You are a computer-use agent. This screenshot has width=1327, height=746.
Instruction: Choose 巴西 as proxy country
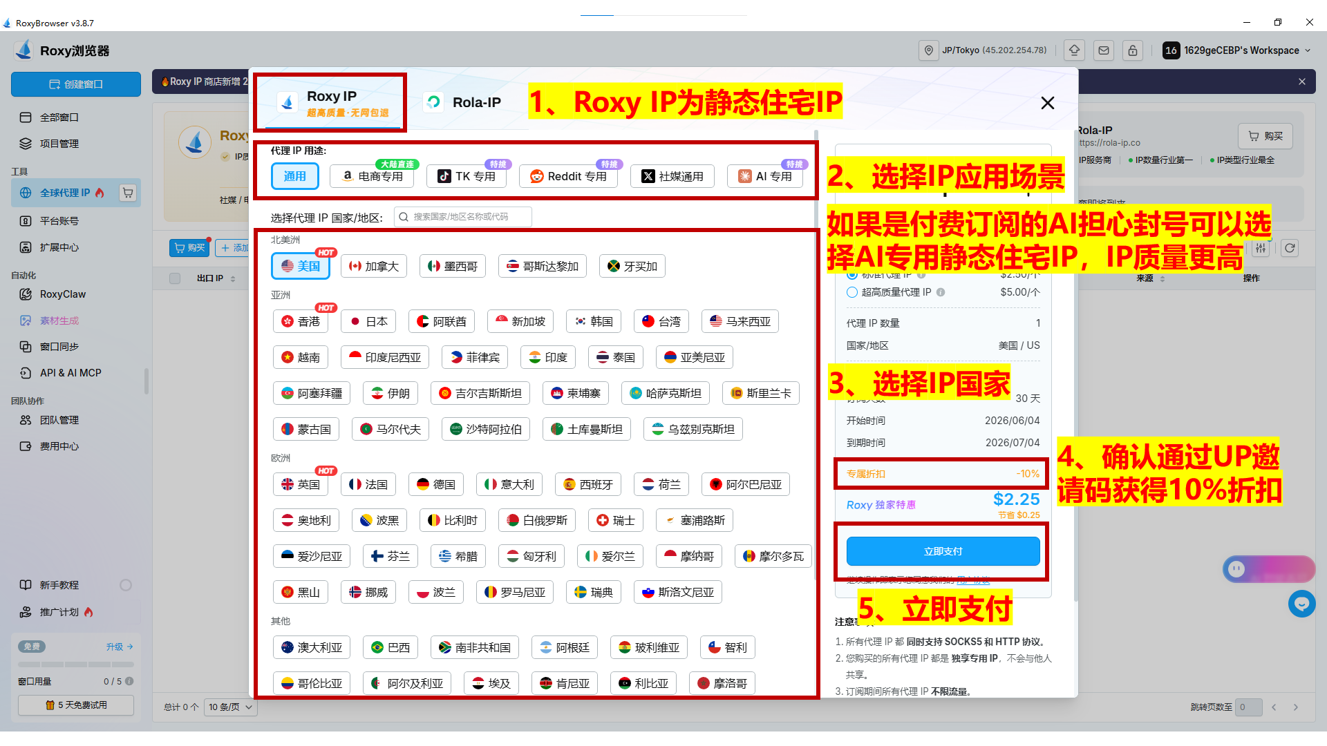point(390,647)
